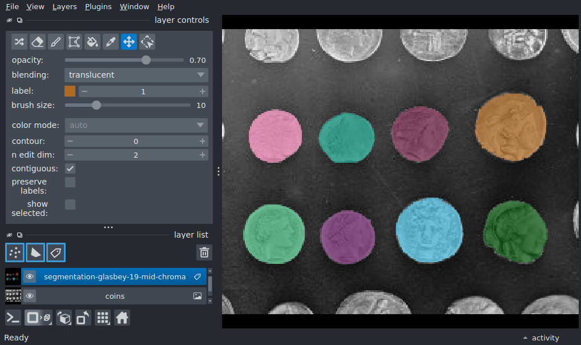581x345 pixels.
Task: Click the orange-labeled coin in the canvas
Action: [x=511, y=127]
